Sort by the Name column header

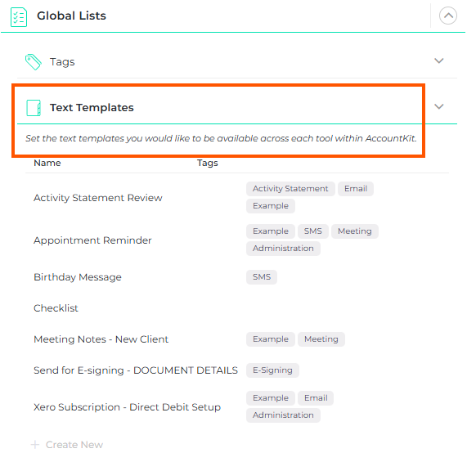pyautogui.click(x=47, y=163)
